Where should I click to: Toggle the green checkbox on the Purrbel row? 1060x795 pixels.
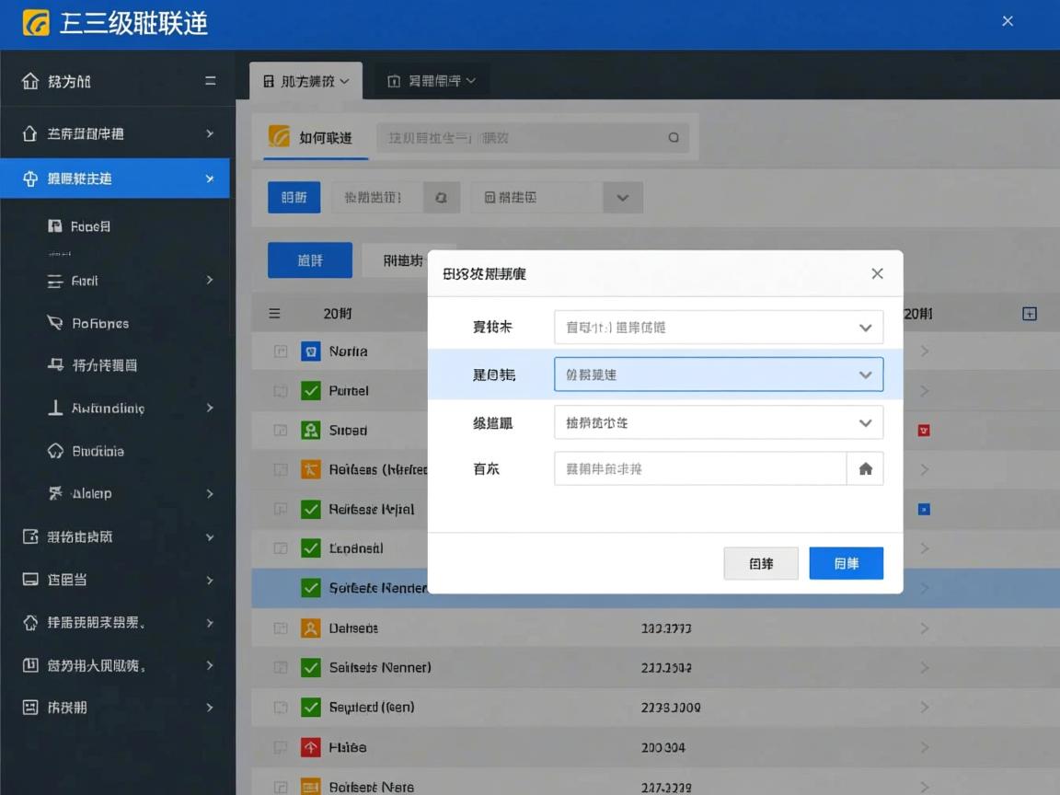(x=311, y=390)
